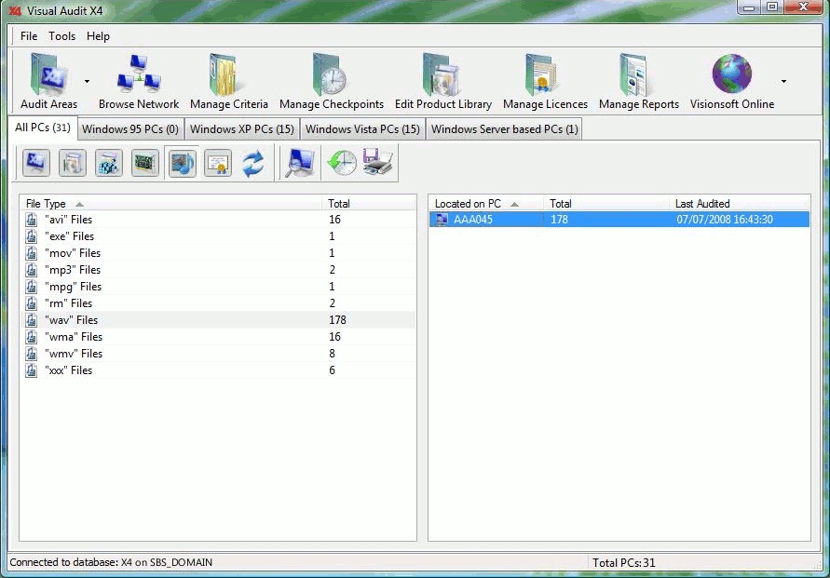
Task: Click the blue refresh arrows icon
Action: (x=253, y=163)
